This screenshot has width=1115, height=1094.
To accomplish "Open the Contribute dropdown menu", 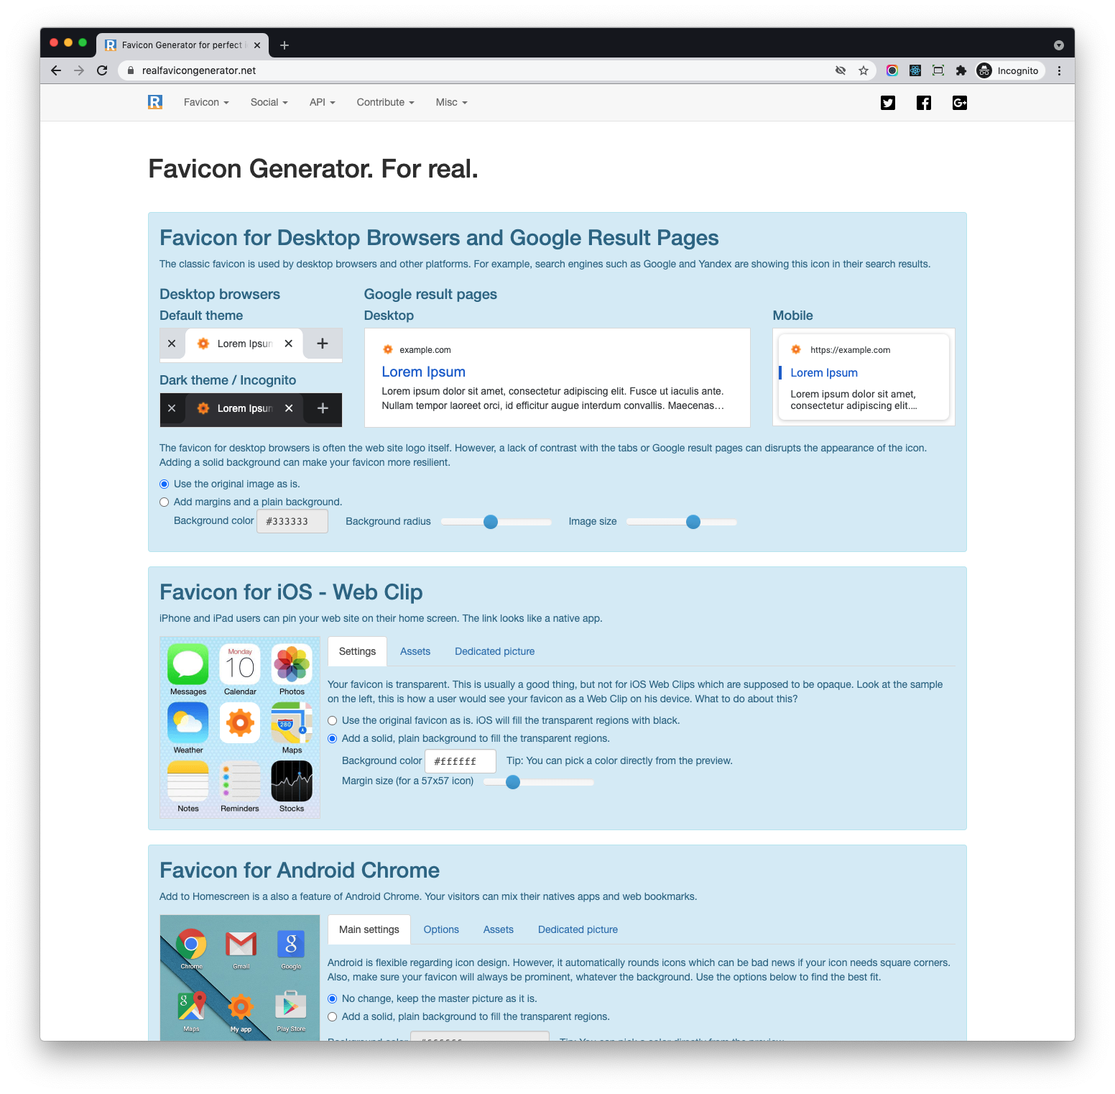I will point(385,103).
